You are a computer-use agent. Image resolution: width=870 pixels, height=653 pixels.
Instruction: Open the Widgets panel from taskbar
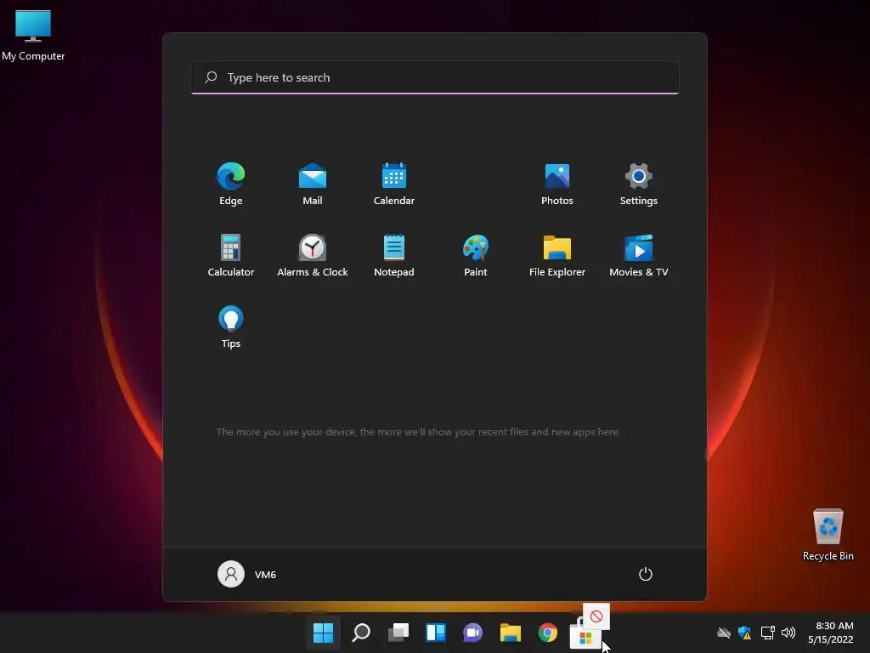point(436,633)
